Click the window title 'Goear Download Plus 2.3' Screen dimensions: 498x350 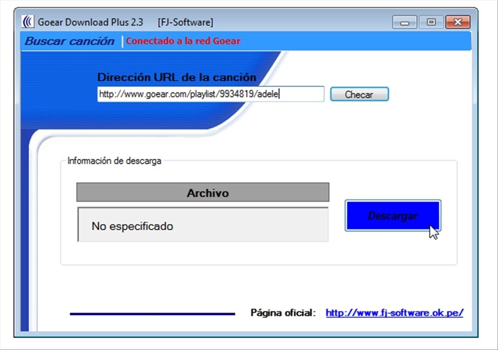tap(90, 22)
